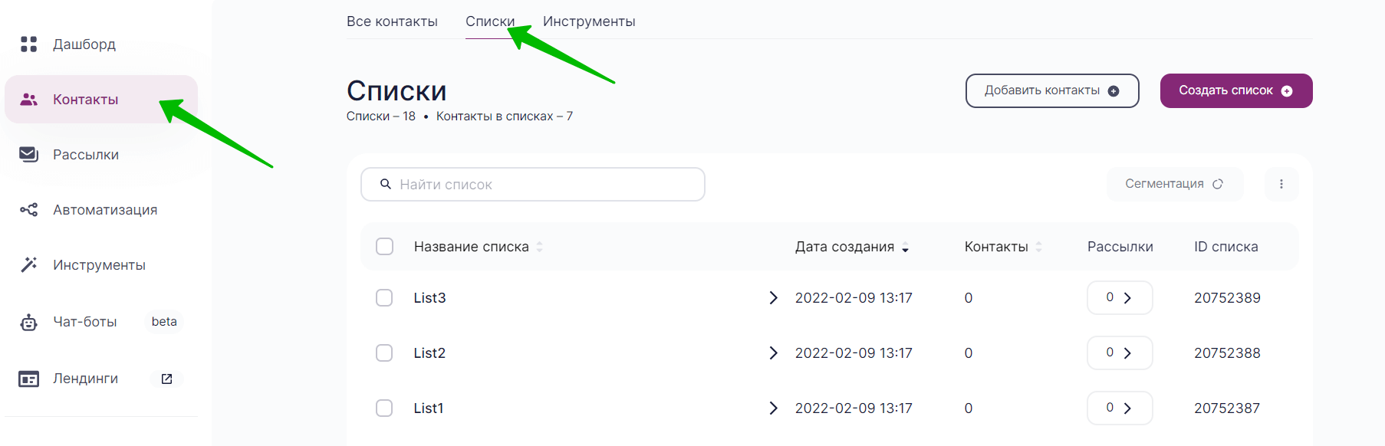1385x446 pixels.
Task: Click the plus icon in Добавить контакты
Action: click(1114, 91)
